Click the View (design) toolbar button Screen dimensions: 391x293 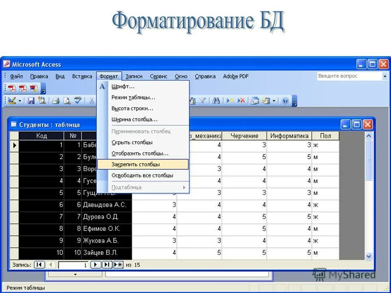12,101
